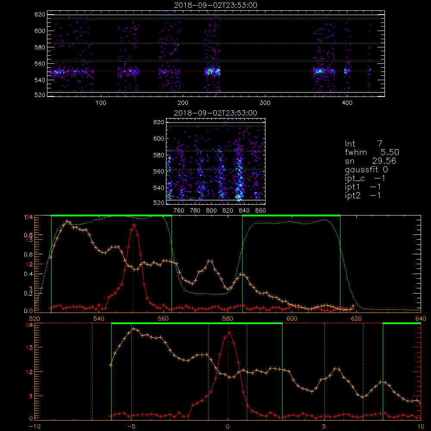Click the timestamp title above the wide top plot
The width and height of the screenshot is (431, 431).
215,5
